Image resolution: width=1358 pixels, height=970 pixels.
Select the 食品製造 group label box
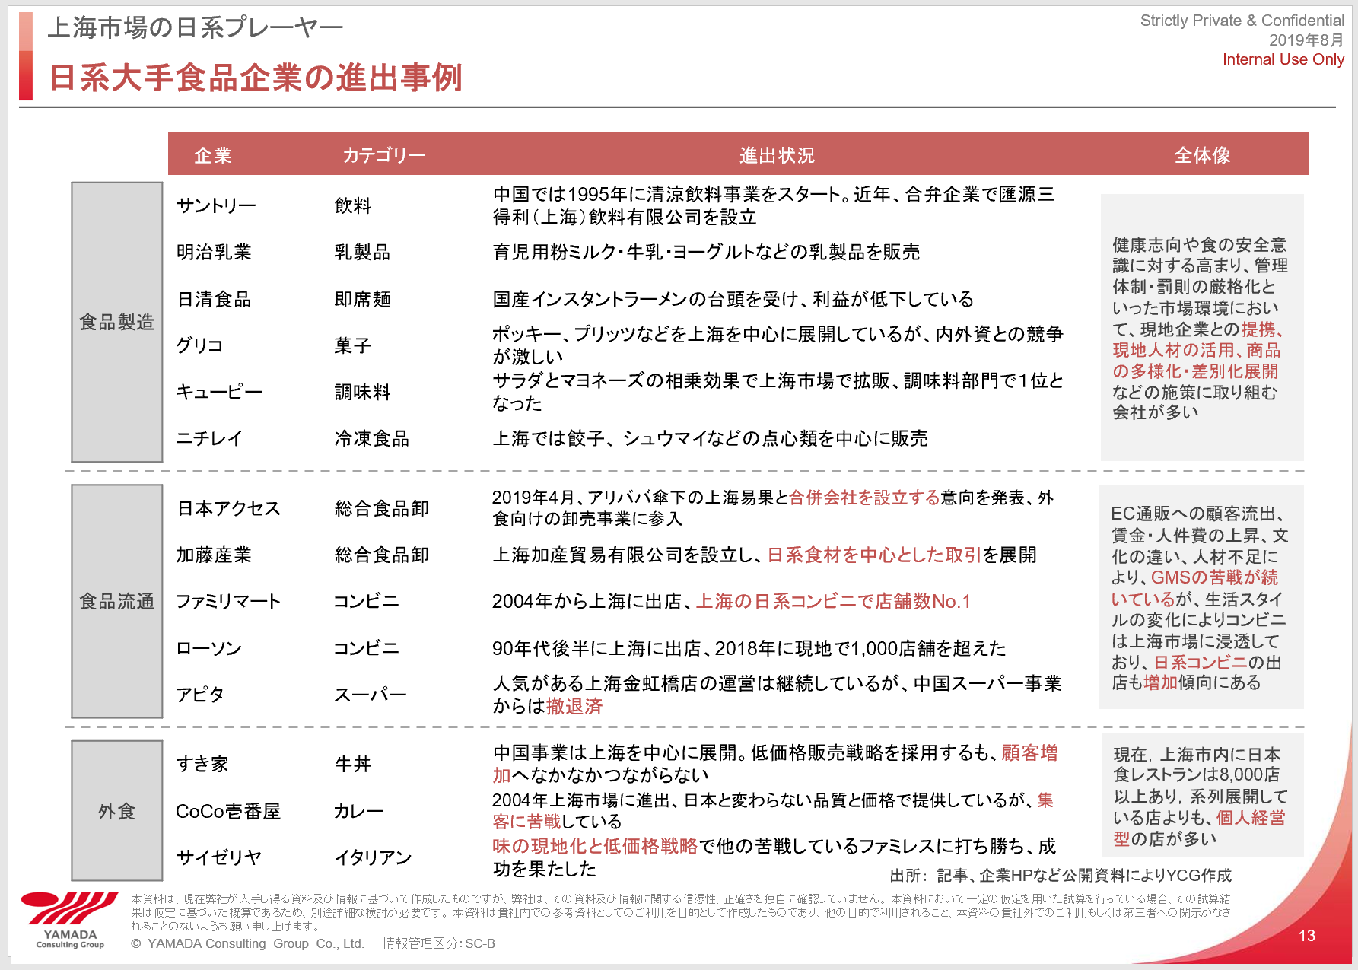click(x=117, y=322)
